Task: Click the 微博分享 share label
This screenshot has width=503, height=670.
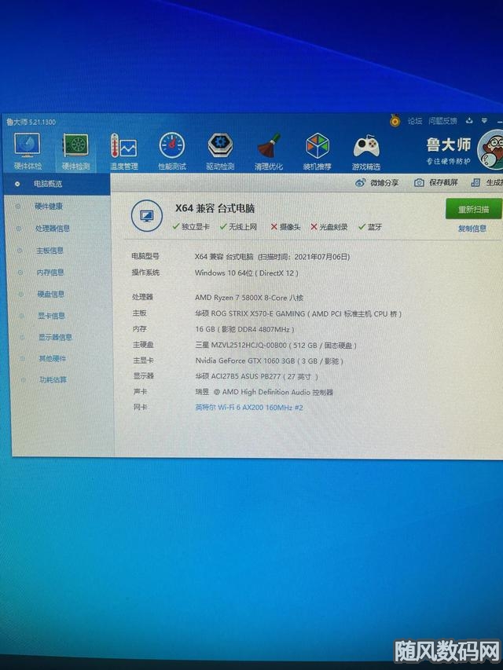Action: 384,182
